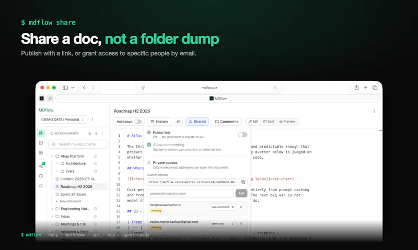Expand the Meetings & 1:1s folder
The width and height of the screenshot is (418, 250).
52,224
